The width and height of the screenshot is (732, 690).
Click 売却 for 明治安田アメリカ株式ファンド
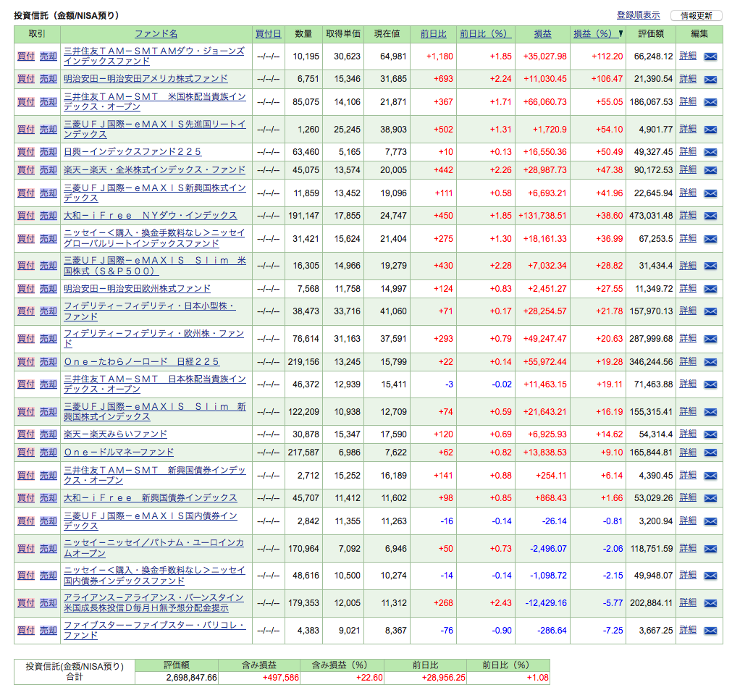point(48,78)
